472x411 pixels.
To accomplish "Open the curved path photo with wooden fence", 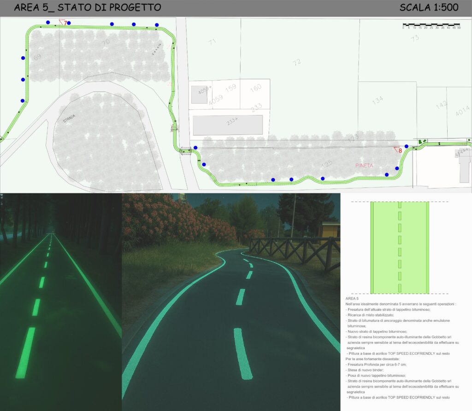I will click(230, 301).
